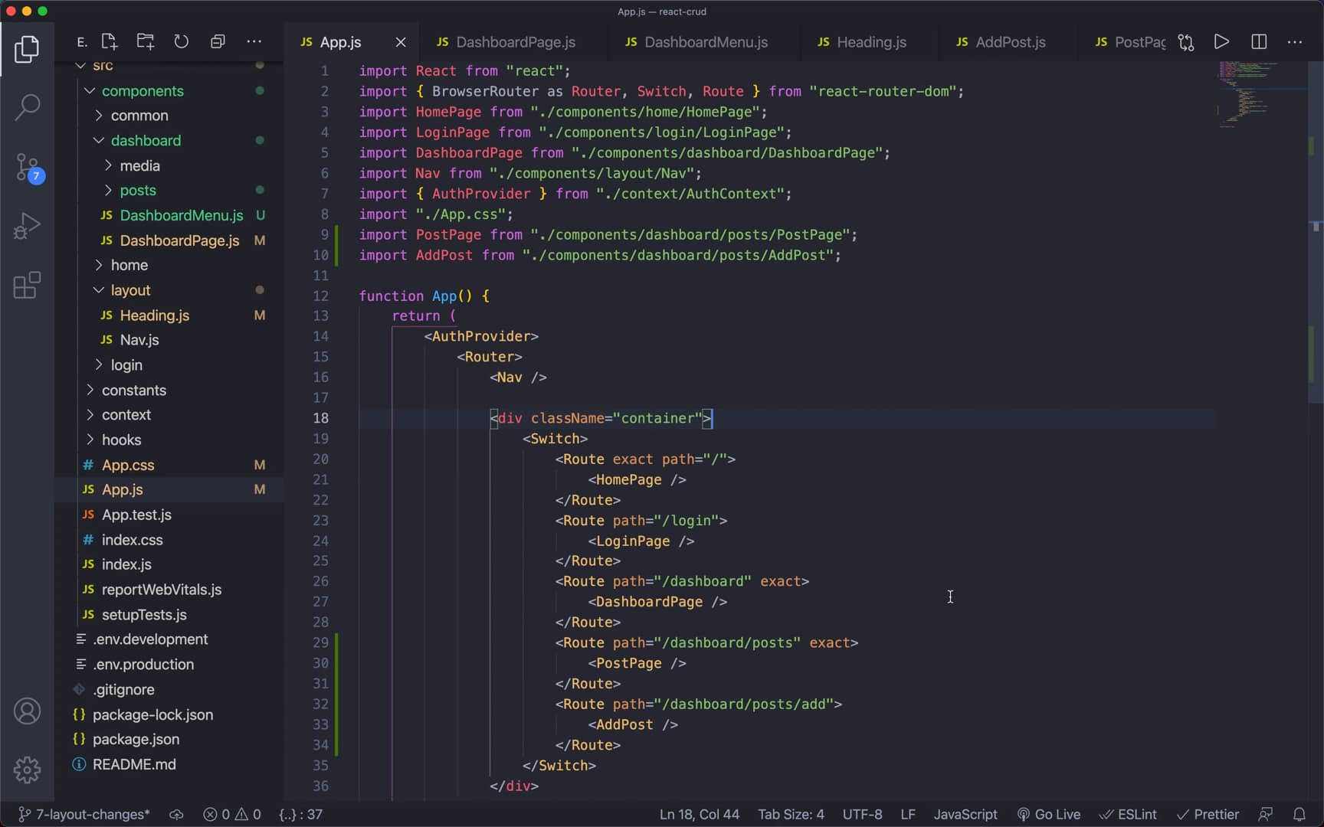This screenshot has width=1324, height=827.
Task: Open the 7-layout-changes branch picker
Action: 83,814
